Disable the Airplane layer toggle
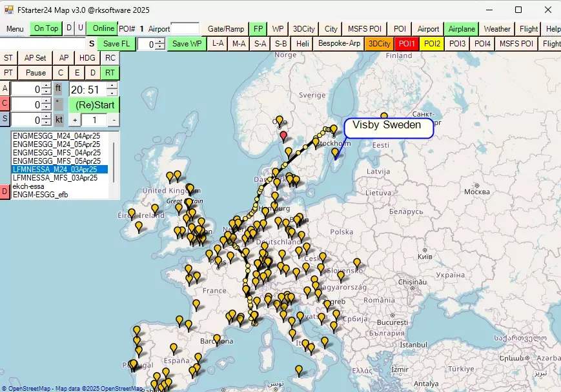Image resolution: width=561 pixels, height=392 pixels. [x=462, y=28]
